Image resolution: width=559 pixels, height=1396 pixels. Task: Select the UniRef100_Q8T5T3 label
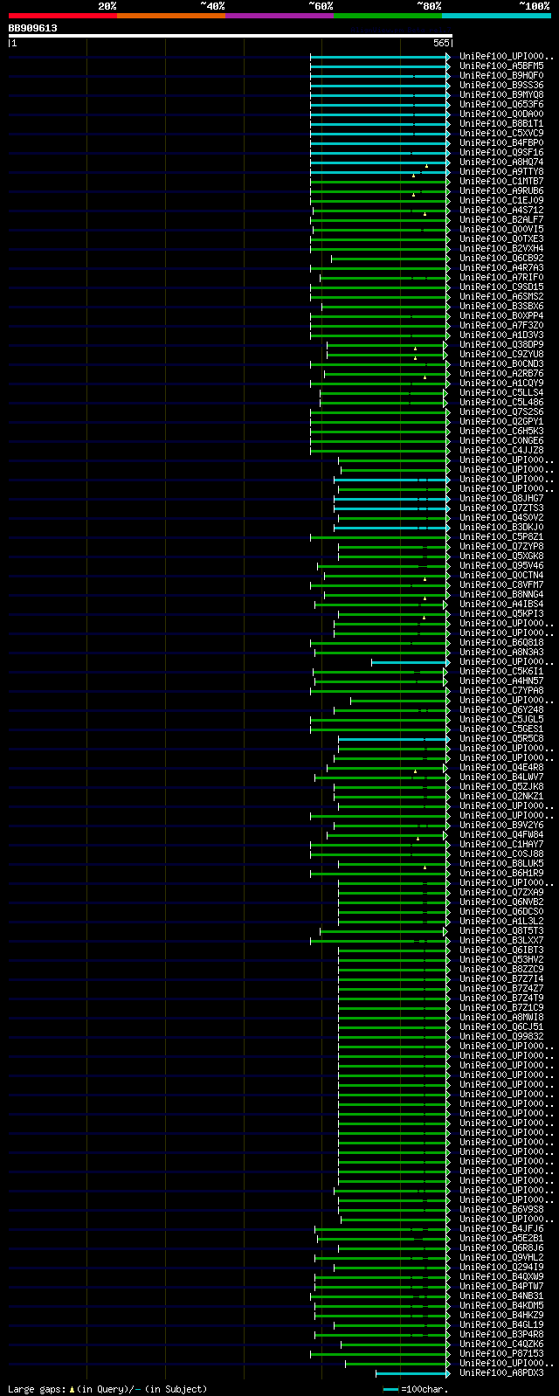501,931
